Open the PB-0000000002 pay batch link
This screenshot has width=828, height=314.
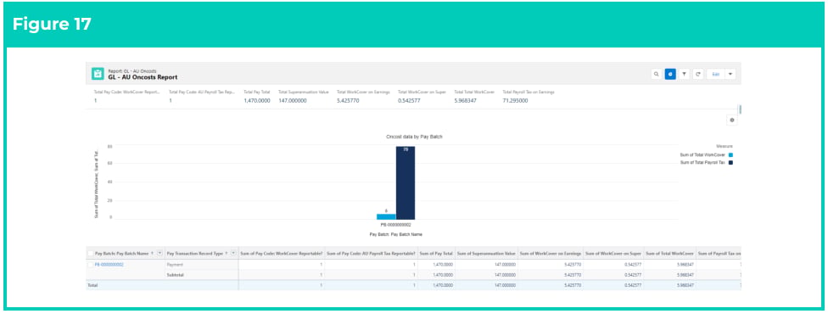pyautogui.click(x=109, y=264)
